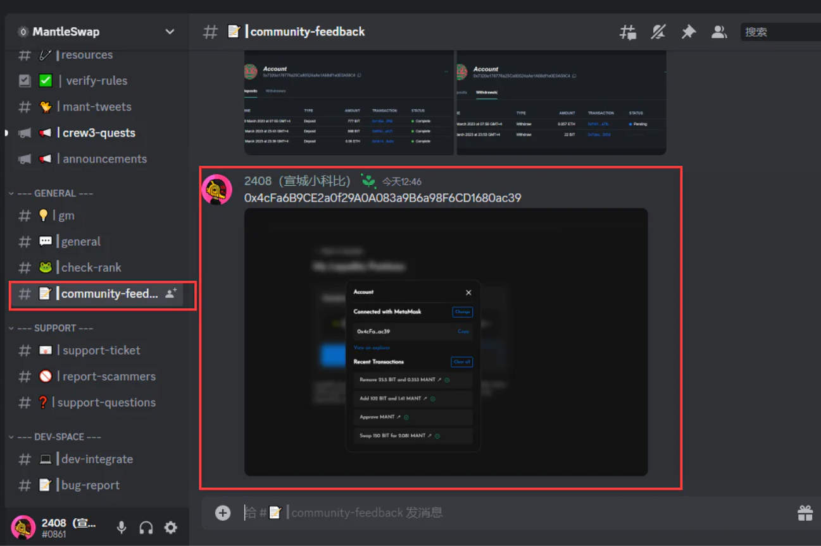The width and height of the screenshot is (821, 546).
Task: Open the Withdrawals table screenshot thumbnail
Action: (561, 103)
